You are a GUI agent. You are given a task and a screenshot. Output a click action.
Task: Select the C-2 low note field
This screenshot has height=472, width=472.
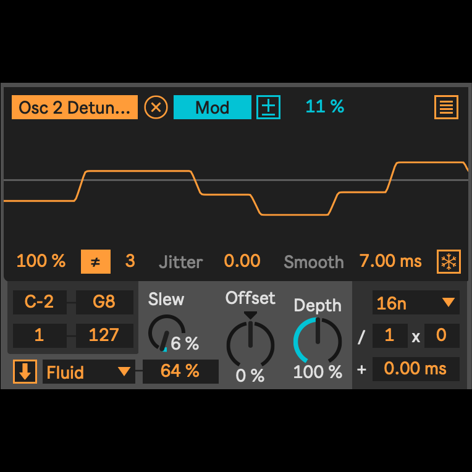click(39, 301)
